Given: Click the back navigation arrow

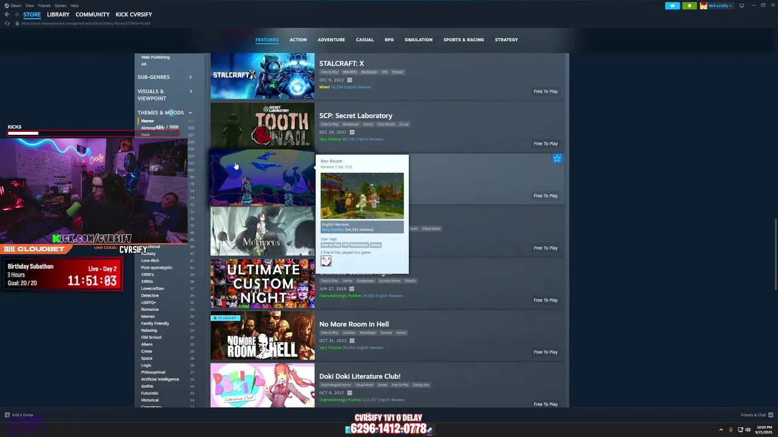Looking at the screenshot, I should [x=7, y=15].
